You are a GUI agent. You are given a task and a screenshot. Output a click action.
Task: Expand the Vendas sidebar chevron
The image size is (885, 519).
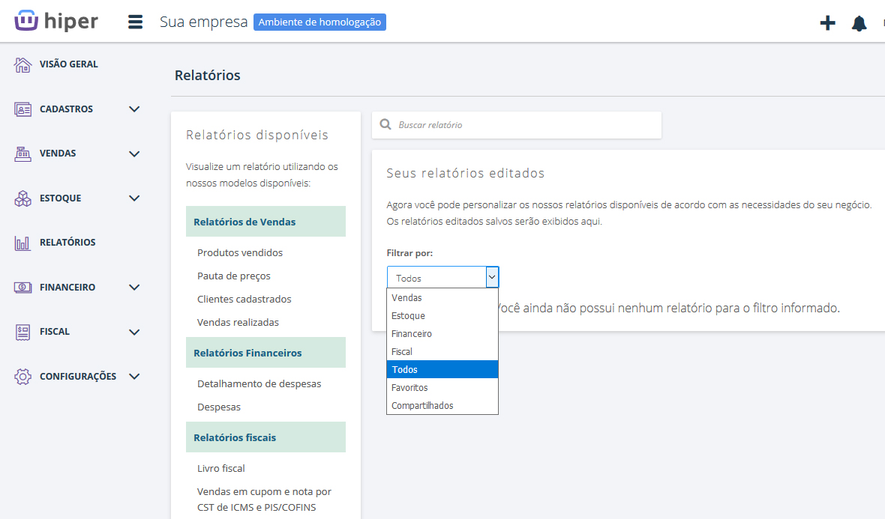pos(134,154)
